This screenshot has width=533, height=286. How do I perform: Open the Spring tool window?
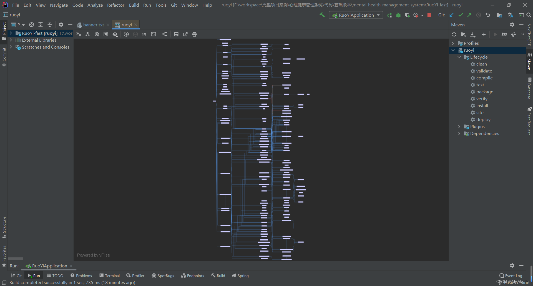(x=240, y=276)
